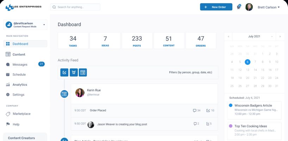Click Brett Carlson's profile photo

(x=249, y=7)
